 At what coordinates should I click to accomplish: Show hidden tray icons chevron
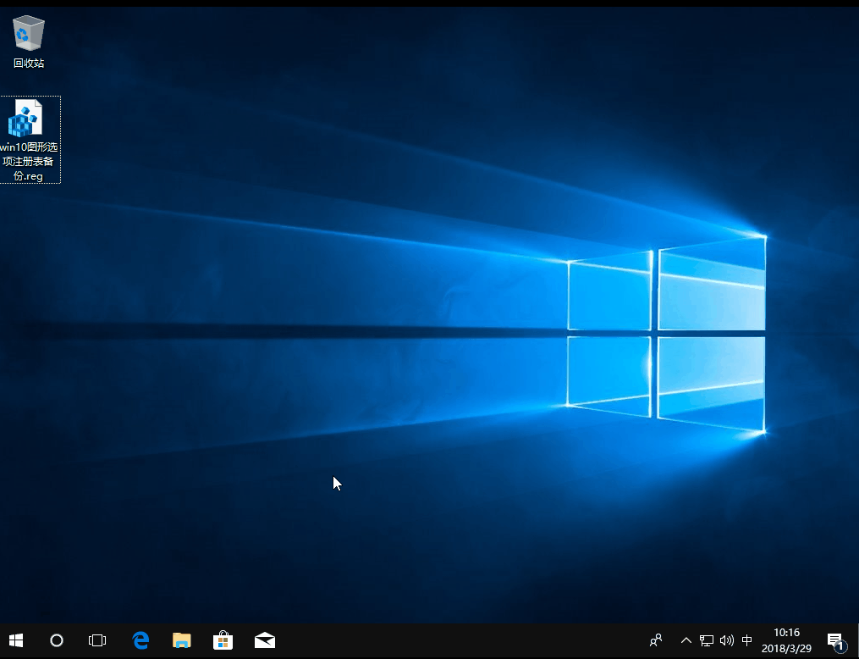click(686, 640)
